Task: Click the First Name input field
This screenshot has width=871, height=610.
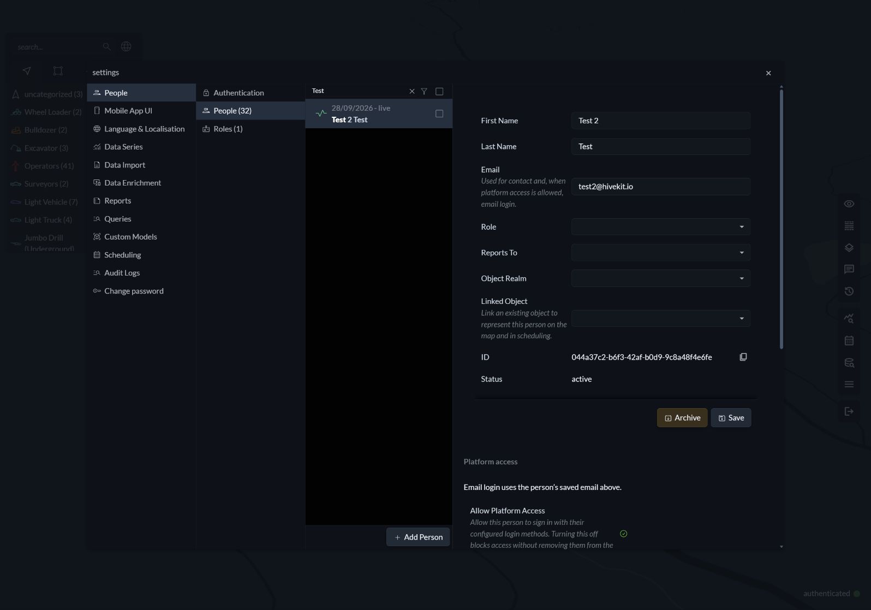Action: coord(661,121)
